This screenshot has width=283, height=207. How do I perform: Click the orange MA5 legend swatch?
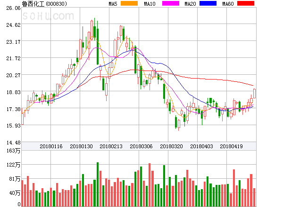click(129, 3)
